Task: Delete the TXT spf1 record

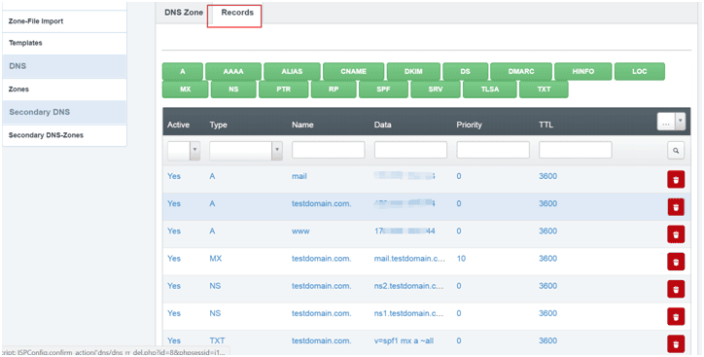Action: point(676,344)
